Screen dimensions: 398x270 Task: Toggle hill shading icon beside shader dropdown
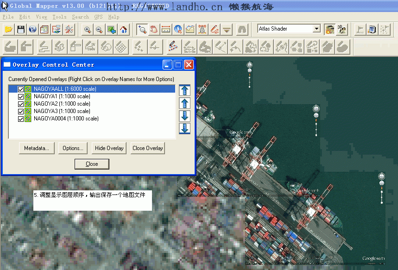click(329, 30)
